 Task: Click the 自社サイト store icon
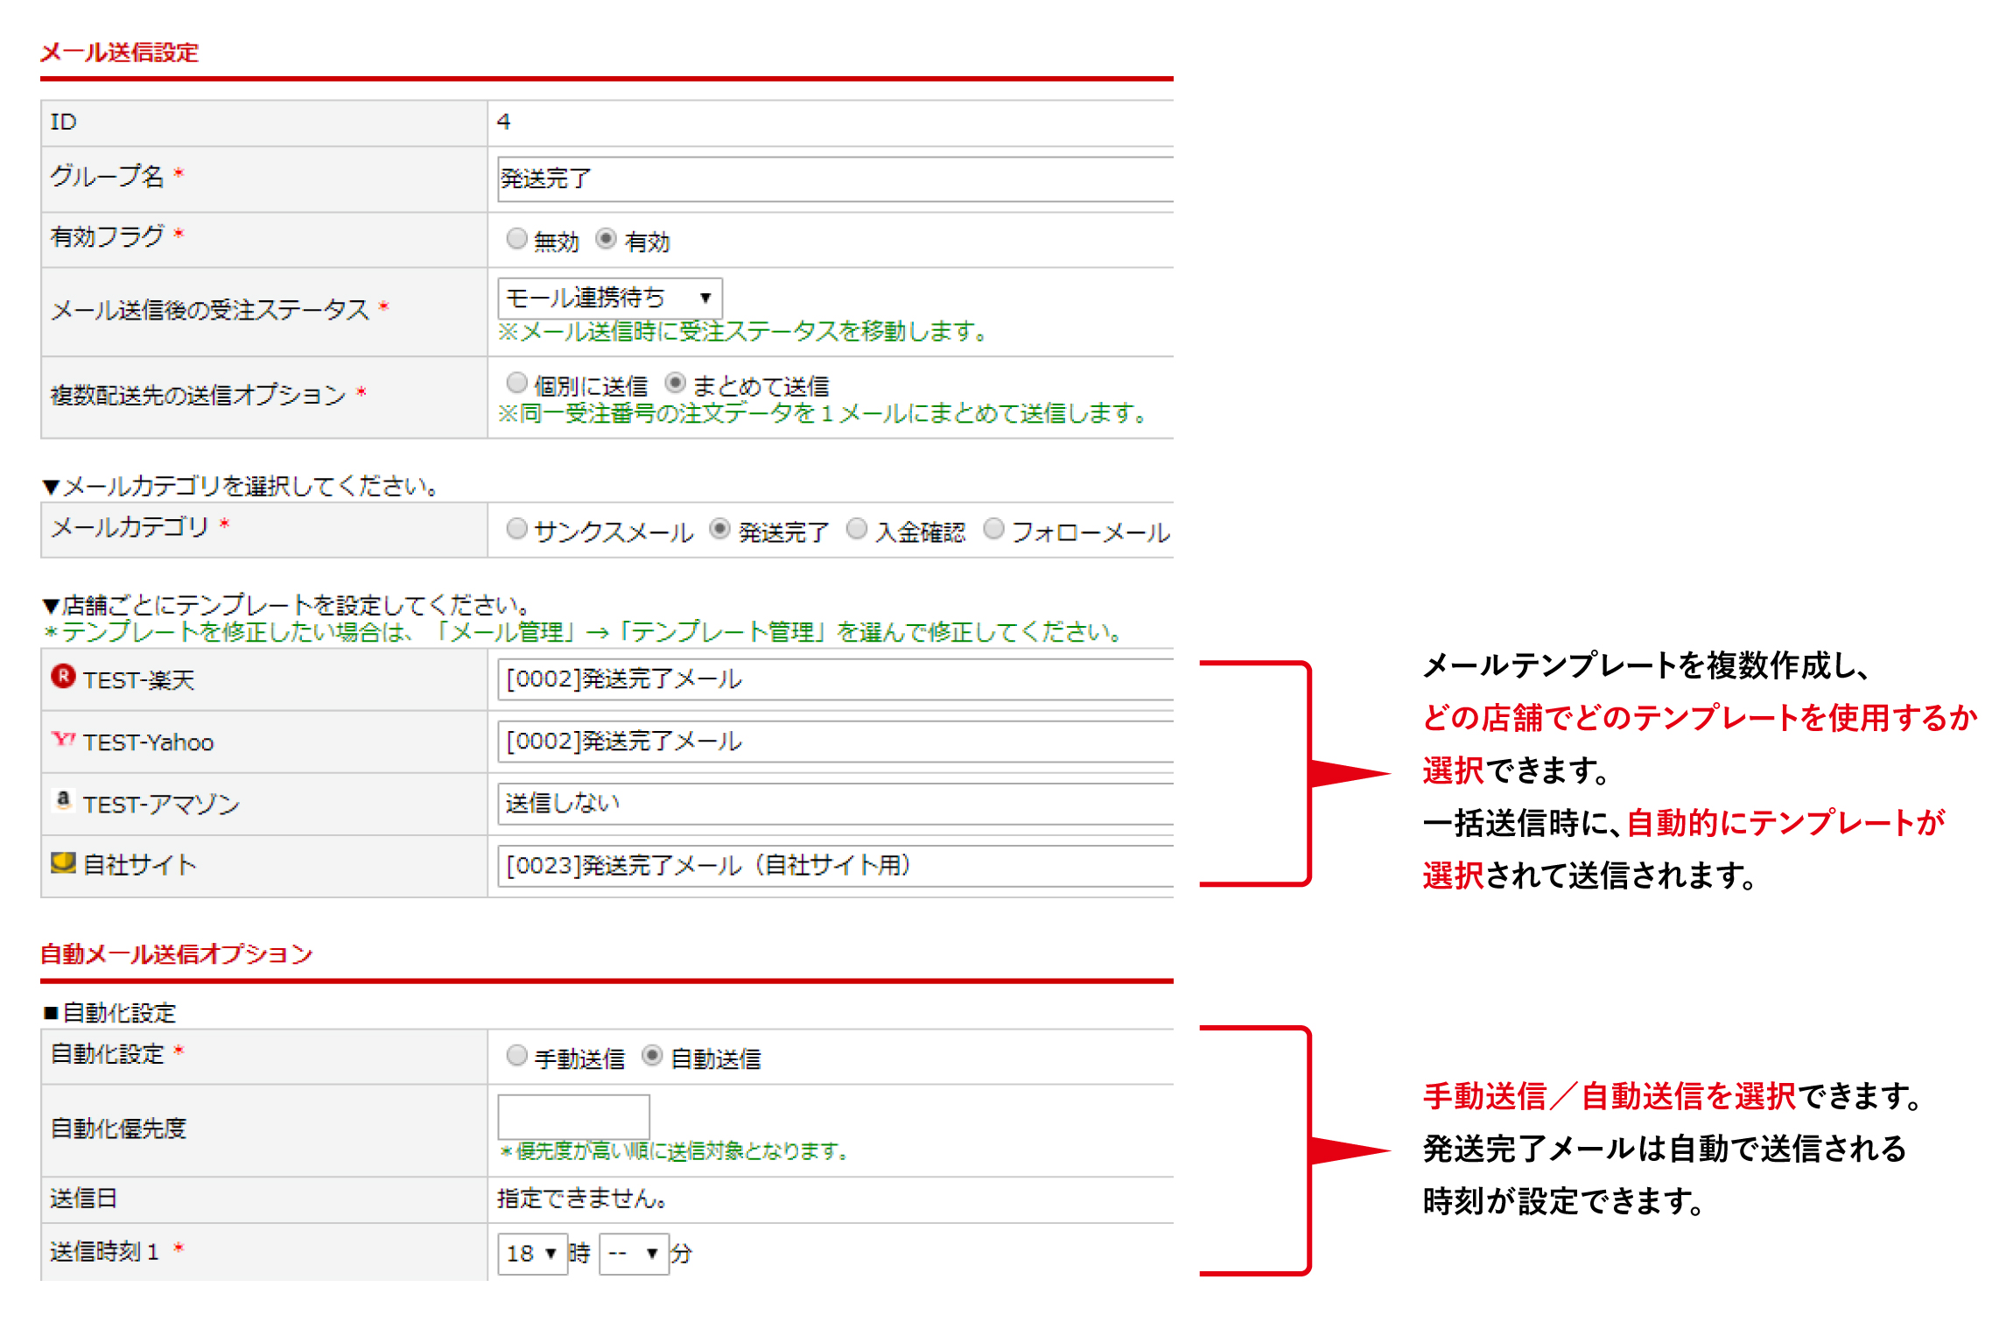[x=63, y=863]
